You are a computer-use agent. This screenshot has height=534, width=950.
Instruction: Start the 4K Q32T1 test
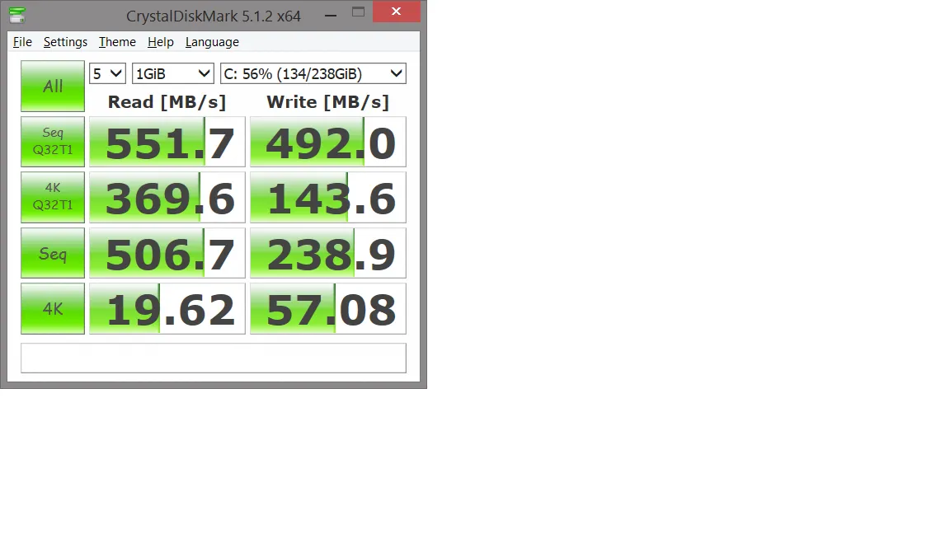53,198
